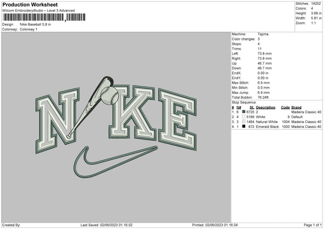Click the Page 1 of 1 footer text
The height and width of the screenshot is (229, 324).
point(313,225)
